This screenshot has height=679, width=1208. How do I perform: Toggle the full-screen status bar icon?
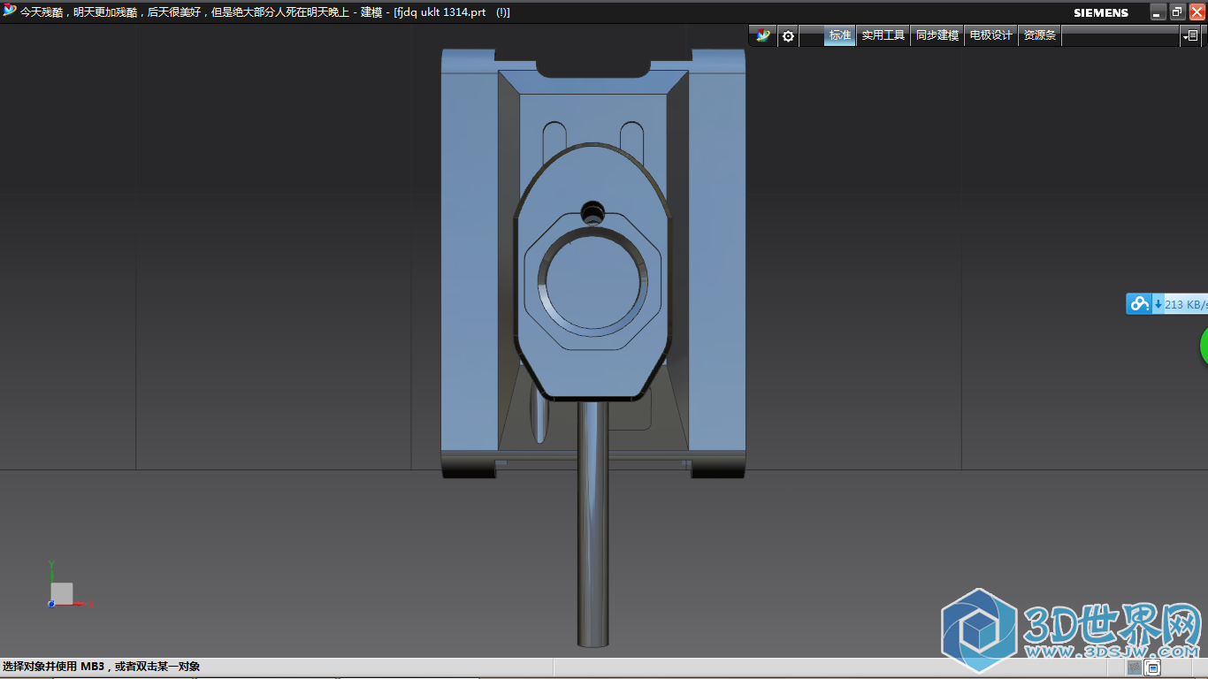click(1153, 668)
